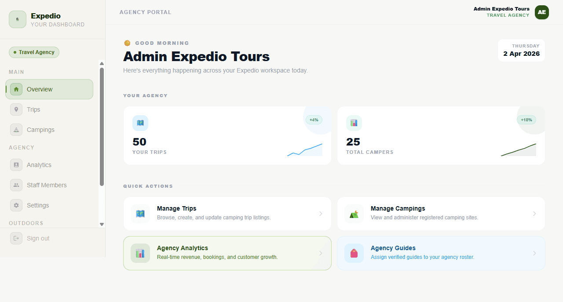563x302 pixels.
Task: Click the Sign out door icon
Action: [x=16, y=238]
